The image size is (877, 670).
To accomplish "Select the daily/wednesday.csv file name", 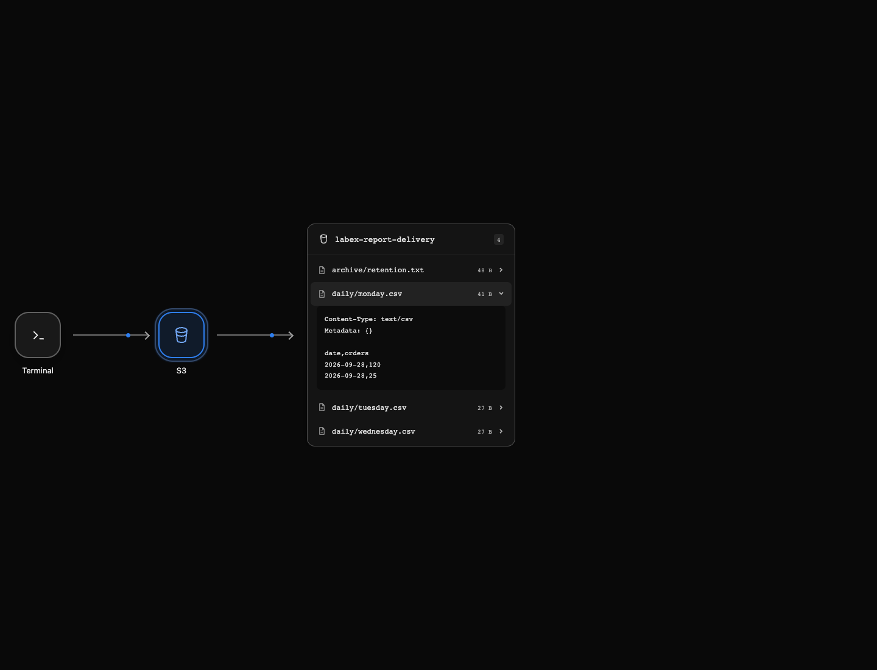I will (373, 431).
